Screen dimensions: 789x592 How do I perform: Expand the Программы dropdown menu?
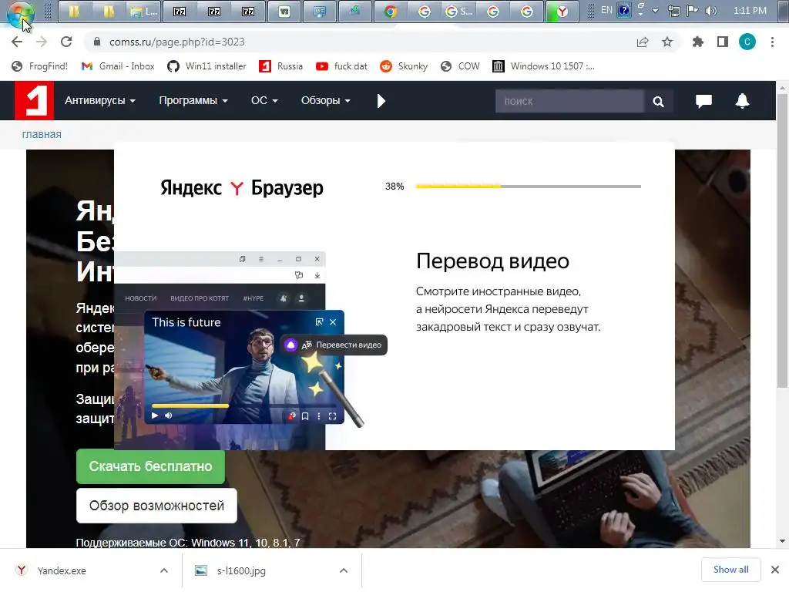click(x=193, y=101)
